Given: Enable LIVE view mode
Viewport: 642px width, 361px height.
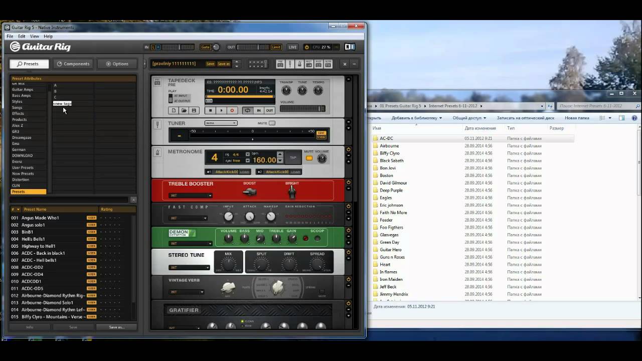Looking at the screenshot, I should (x=292, y=47).
